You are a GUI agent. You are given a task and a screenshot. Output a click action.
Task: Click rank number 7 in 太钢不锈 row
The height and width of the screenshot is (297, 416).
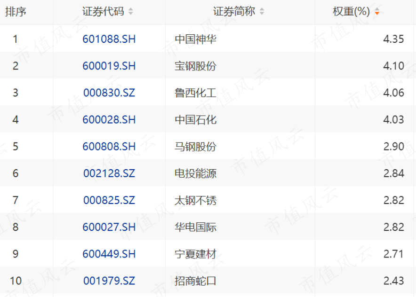16,200
